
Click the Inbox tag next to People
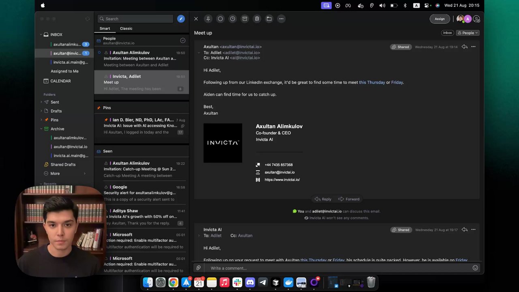coord(447,33)
